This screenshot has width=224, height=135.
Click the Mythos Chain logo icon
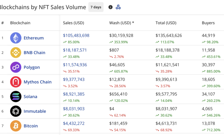(x=16, y=82)
